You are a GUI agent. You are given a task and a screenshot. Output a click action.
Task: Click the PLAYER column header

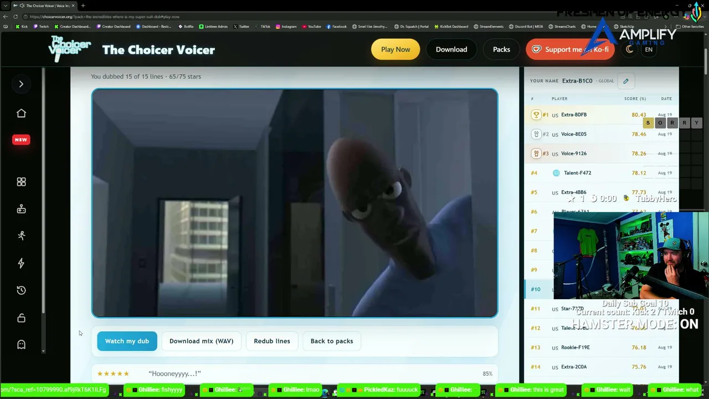[559, 99]
